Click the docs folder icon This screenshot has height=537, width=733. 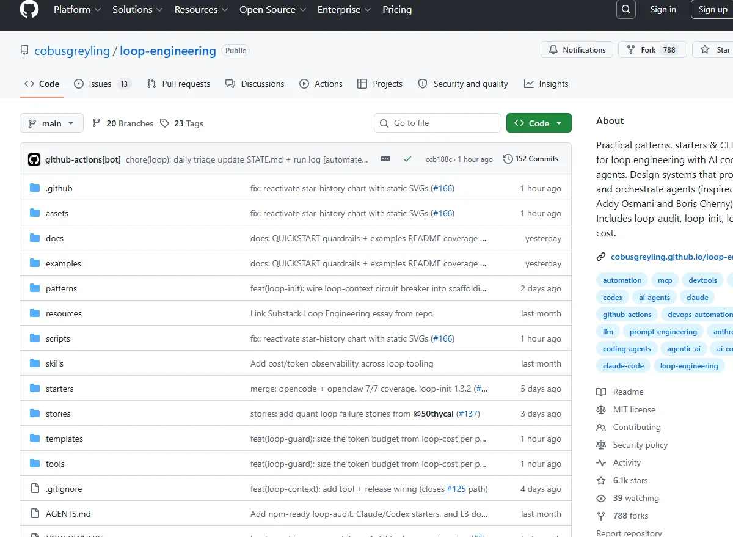tap(35, 238)
